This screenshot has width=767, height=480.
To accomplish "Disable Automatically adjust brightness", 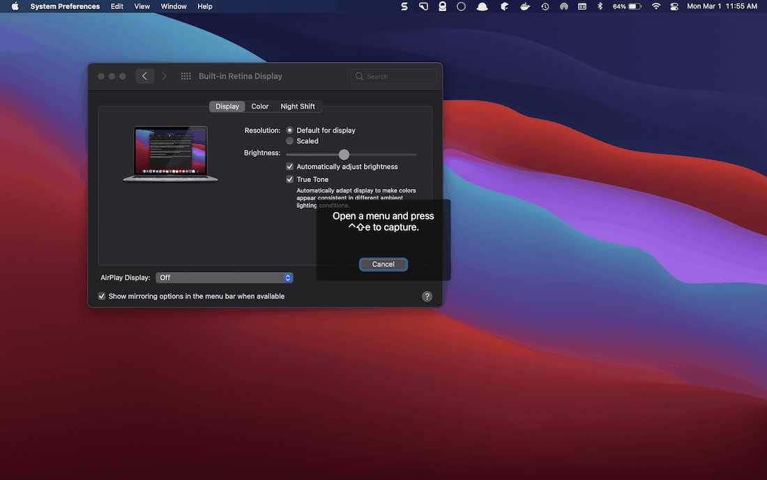I will pyautogui.click(x=289, y=166).
